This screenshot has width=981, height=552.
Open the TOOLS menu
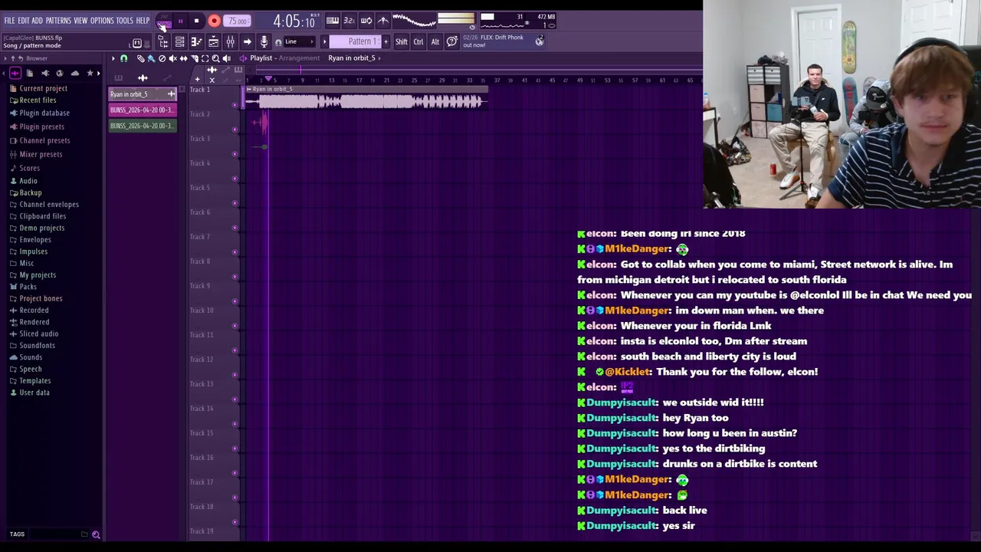[x=125, y=21]
